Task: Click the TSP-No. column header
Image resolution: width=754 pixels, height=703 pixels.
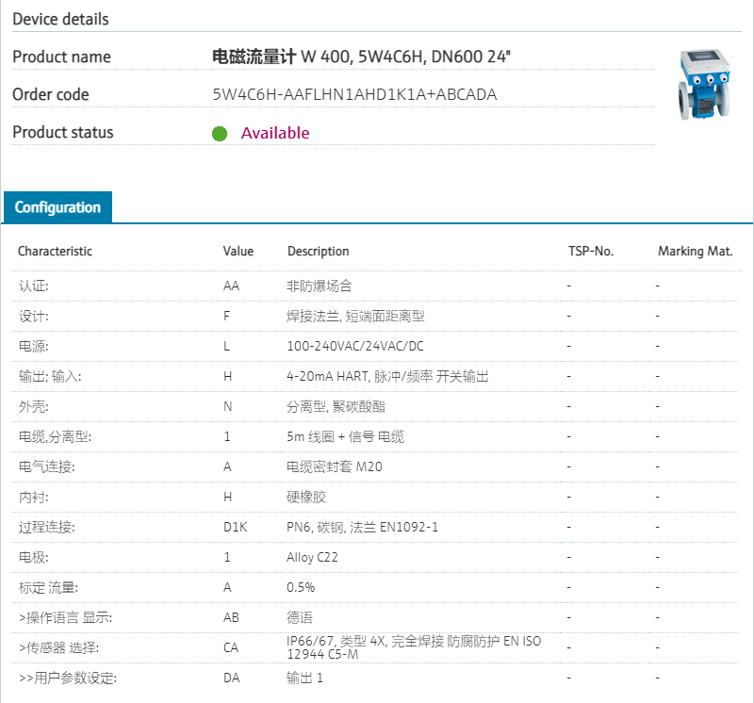Action: tap(590, 252)
